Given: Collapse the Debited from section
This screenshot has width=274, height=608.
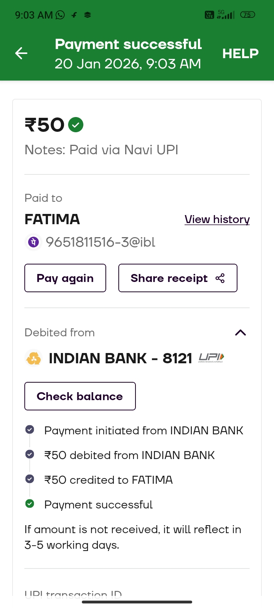Looking at the screenshot, I should [241, 333].
